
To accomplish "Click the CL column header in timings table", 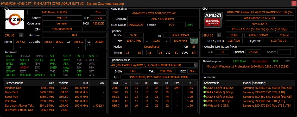I will pyautogui.click(x=126, y=83).
